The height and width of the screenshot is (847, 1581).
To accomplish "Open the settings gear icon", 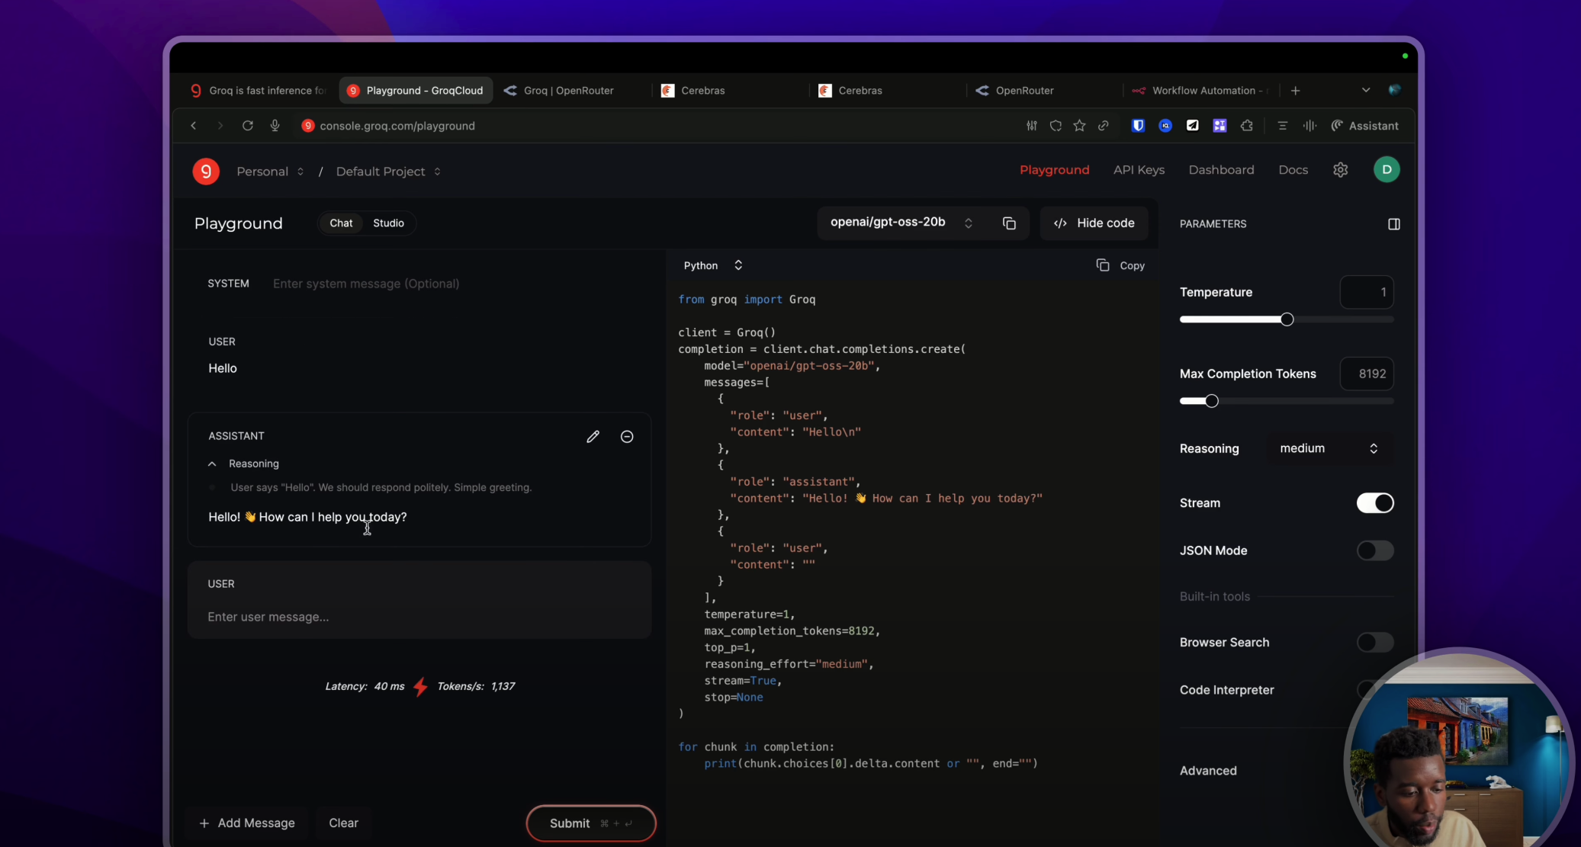I will 1340,170.
